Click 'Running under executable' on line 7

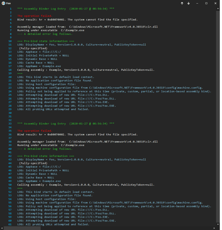pyautogui.click(x=37, y=30)
